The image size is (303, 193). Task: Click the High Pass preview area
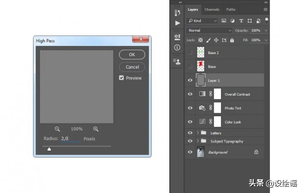tap(77, 87)
